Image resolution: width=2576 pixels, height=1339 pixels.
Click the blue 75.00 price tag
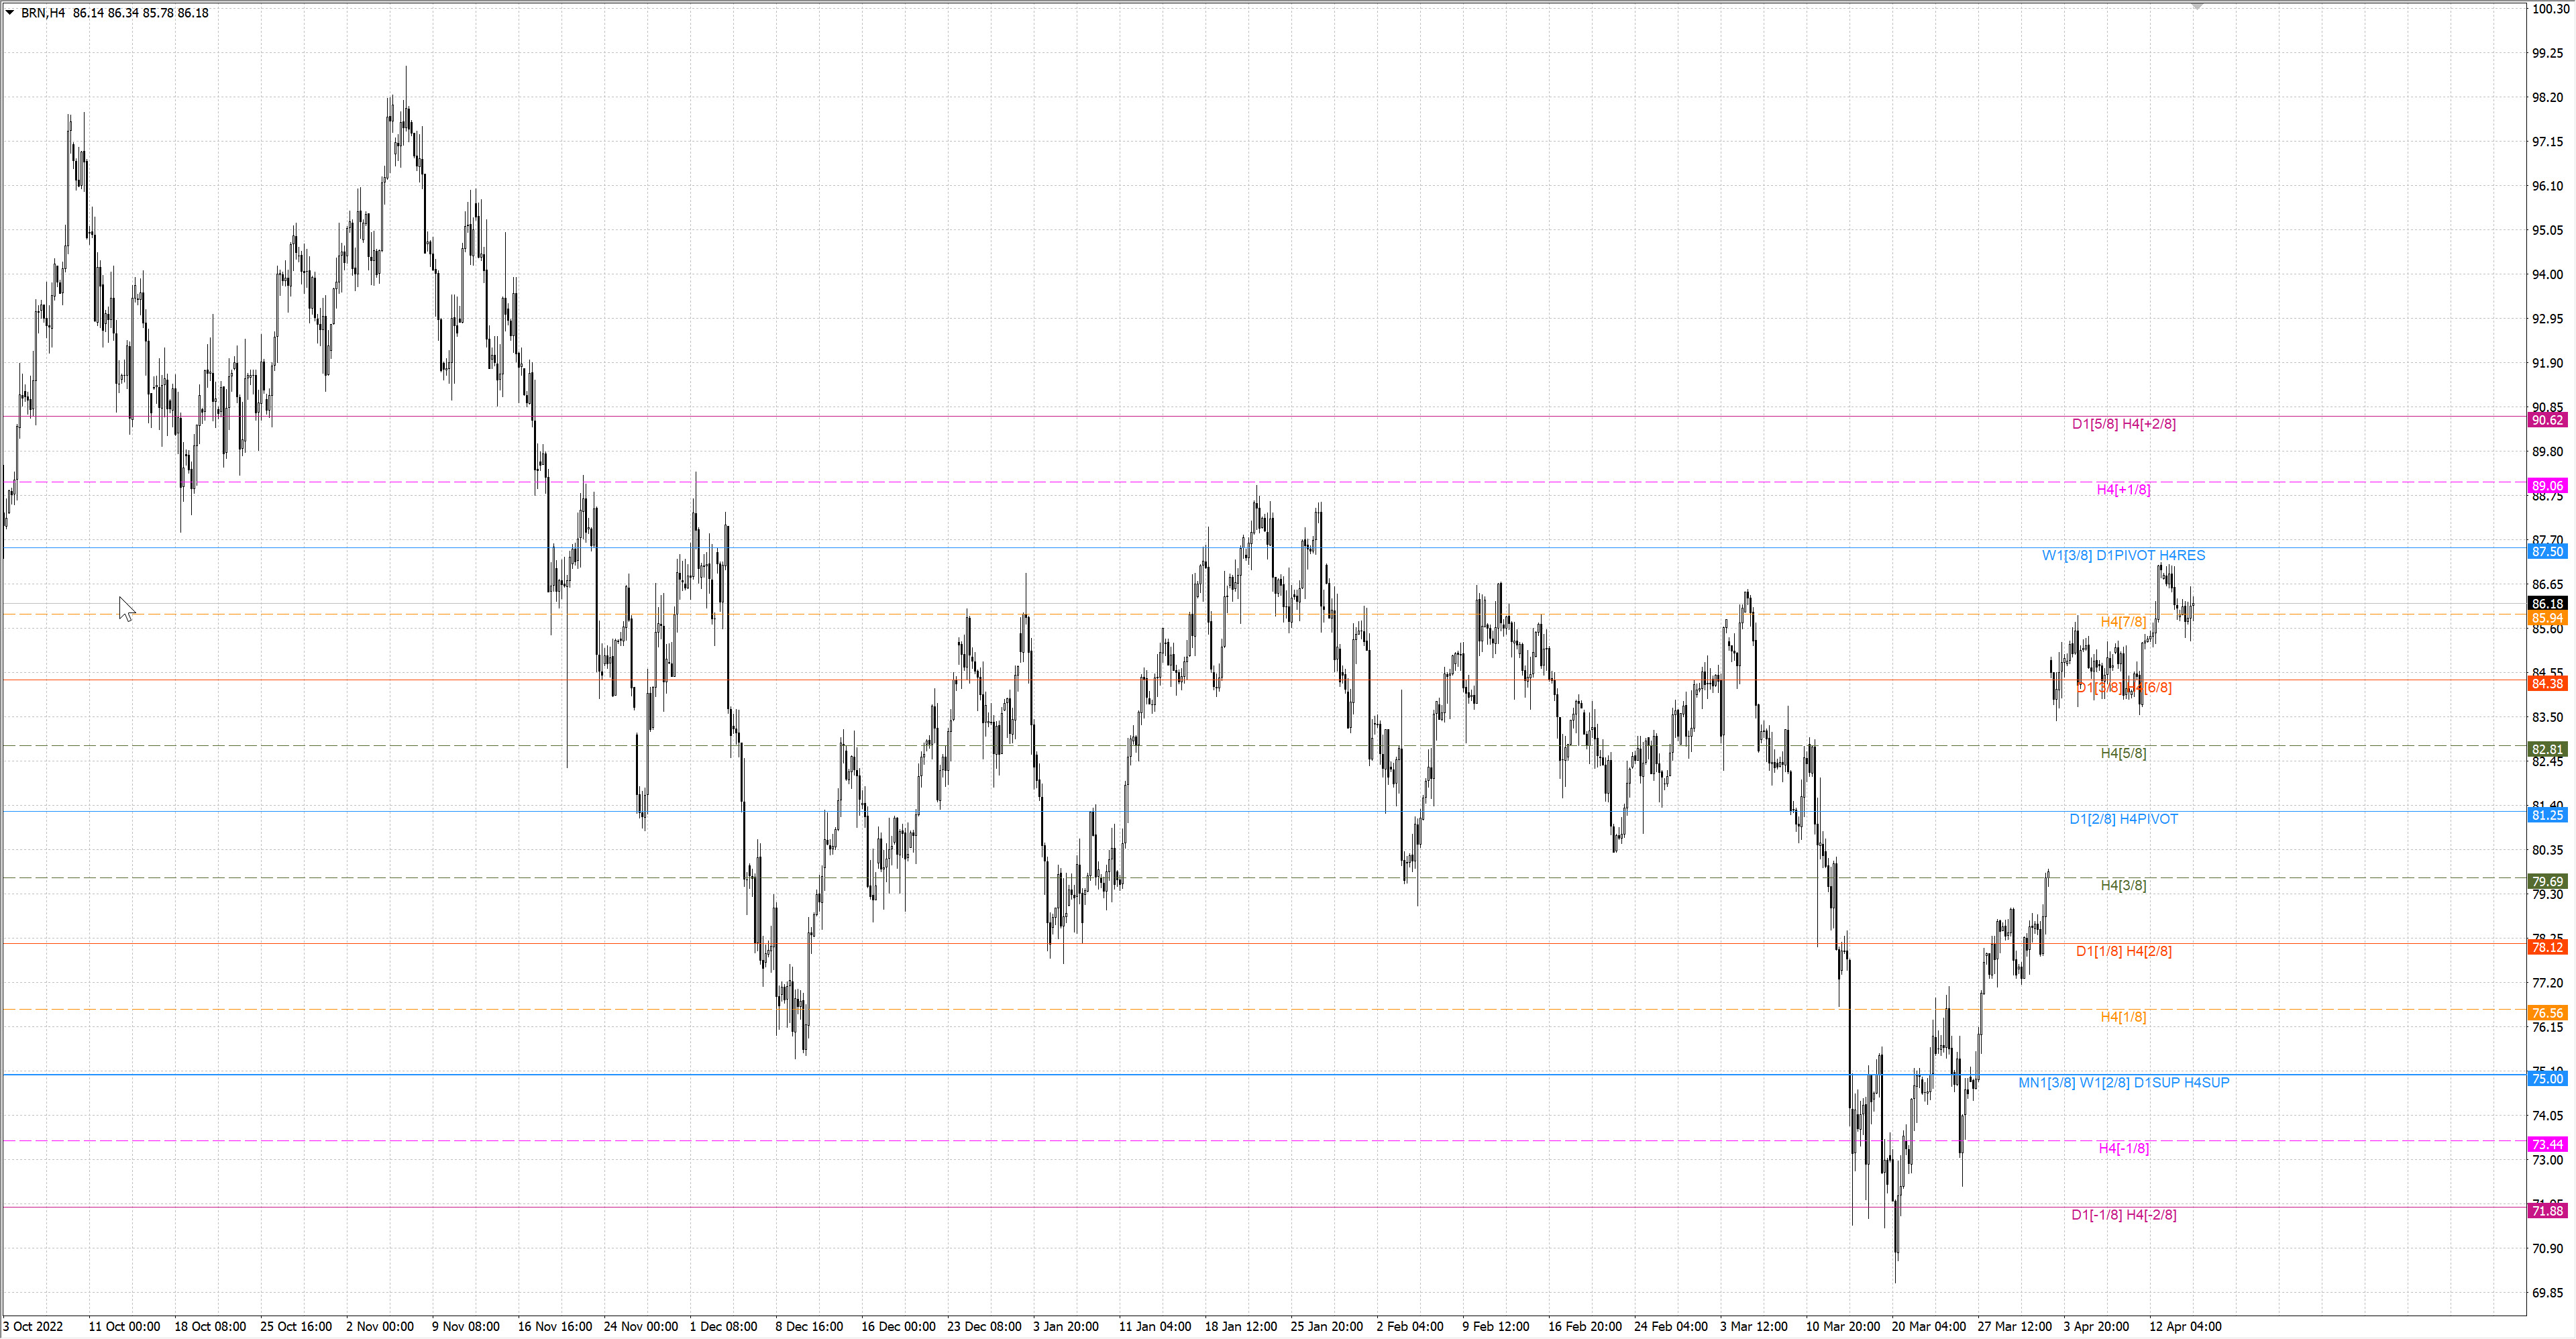2547,1079
